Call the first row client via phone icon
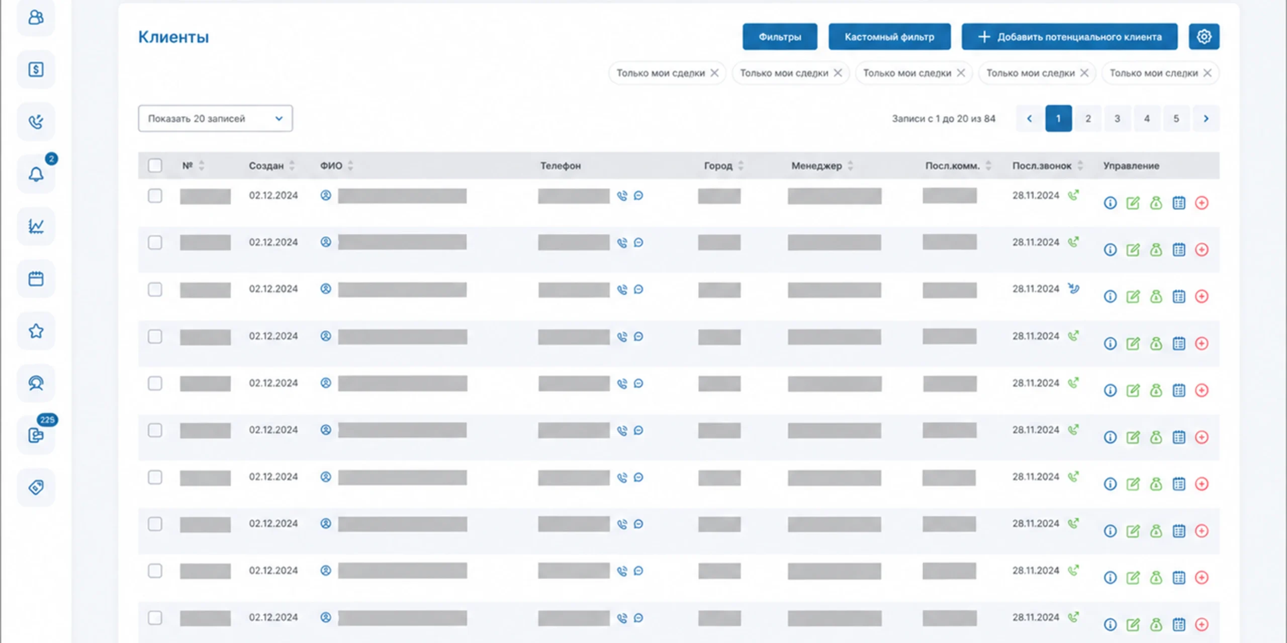This screenshot has height=643, width=1287. point(622,196)
